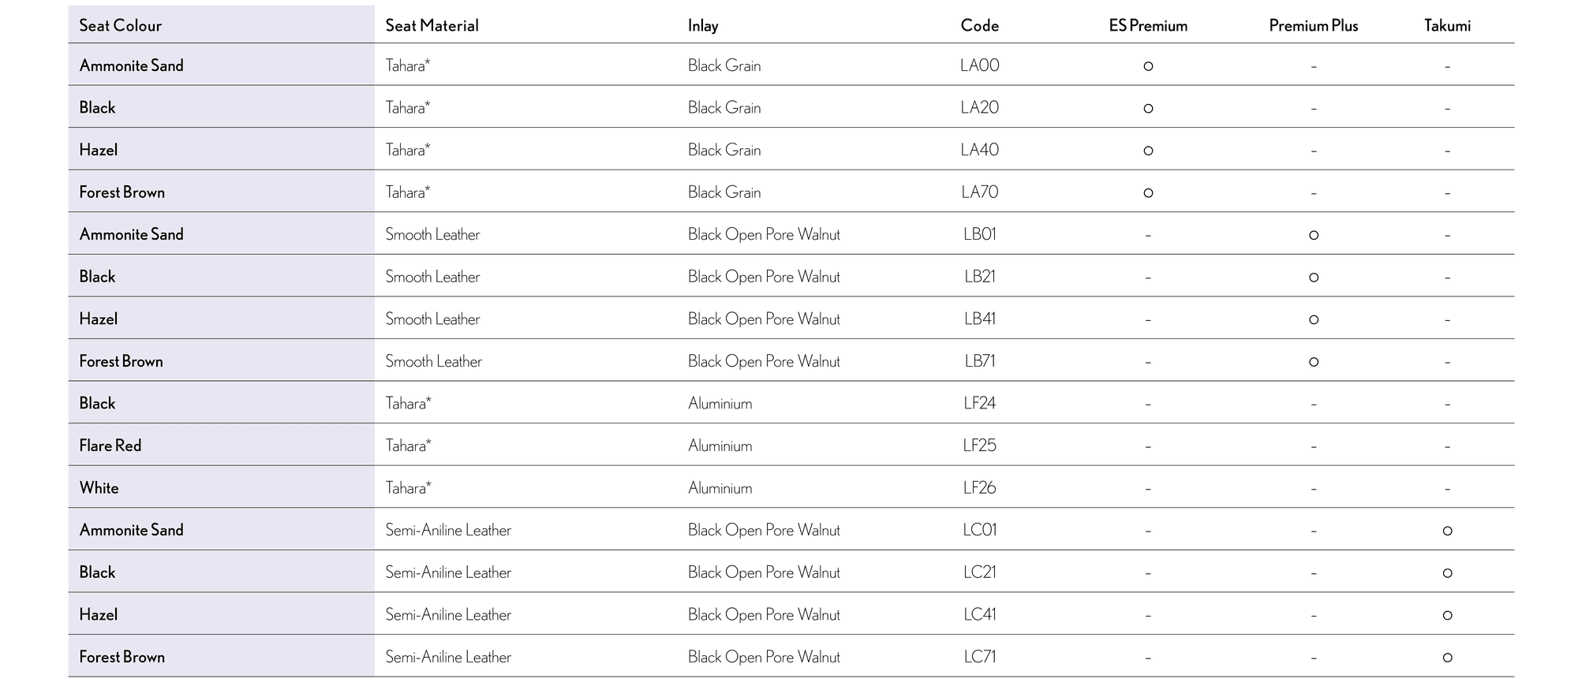Viewport: 1578px width, 686px height.
Task: Select the Flare Red seat colour cell
Action: click(x=110, y=446)
